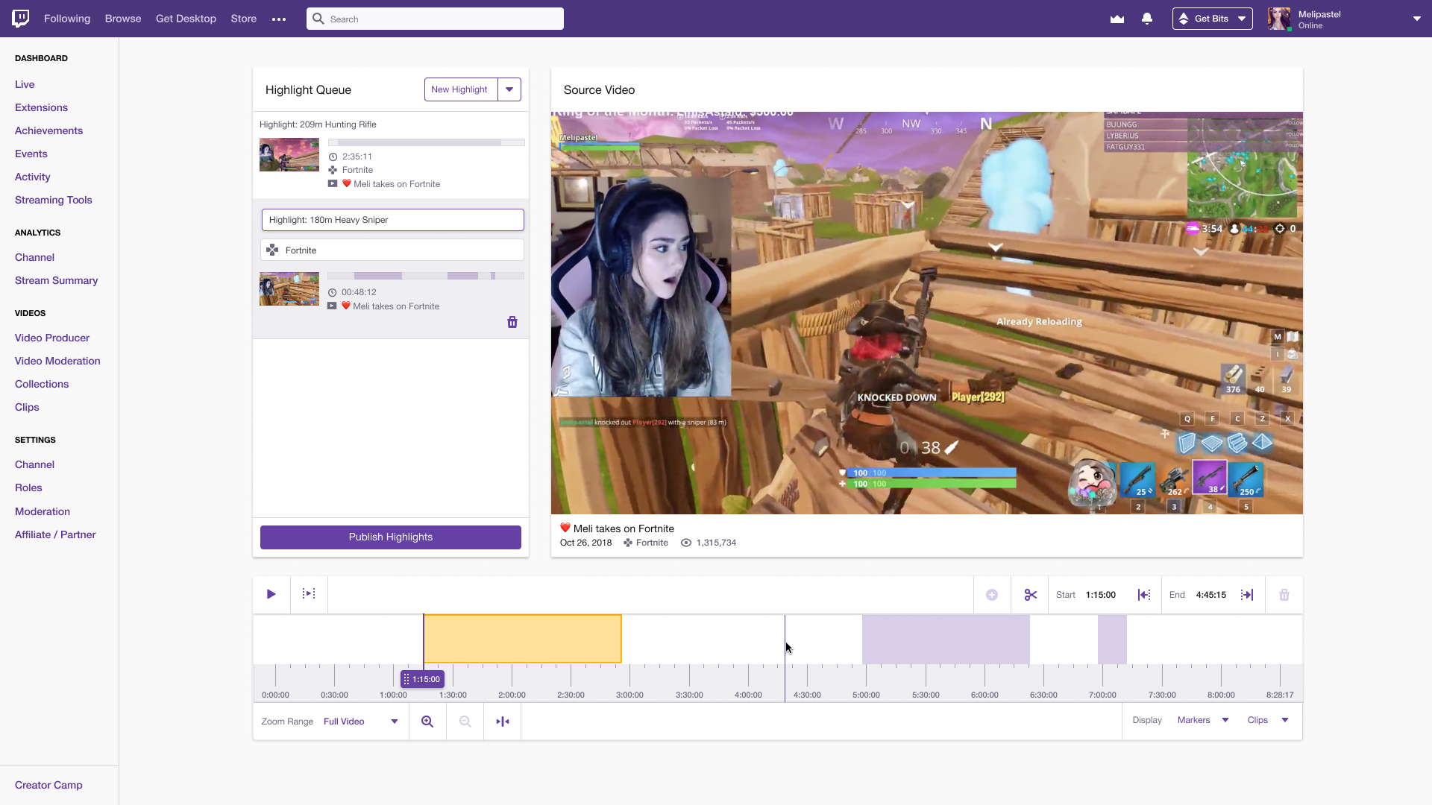The width and height of the screenshot is (1432, 805).
Task: Click the highlight title input field
Action: pyautogui.click(x=393, y=220)
